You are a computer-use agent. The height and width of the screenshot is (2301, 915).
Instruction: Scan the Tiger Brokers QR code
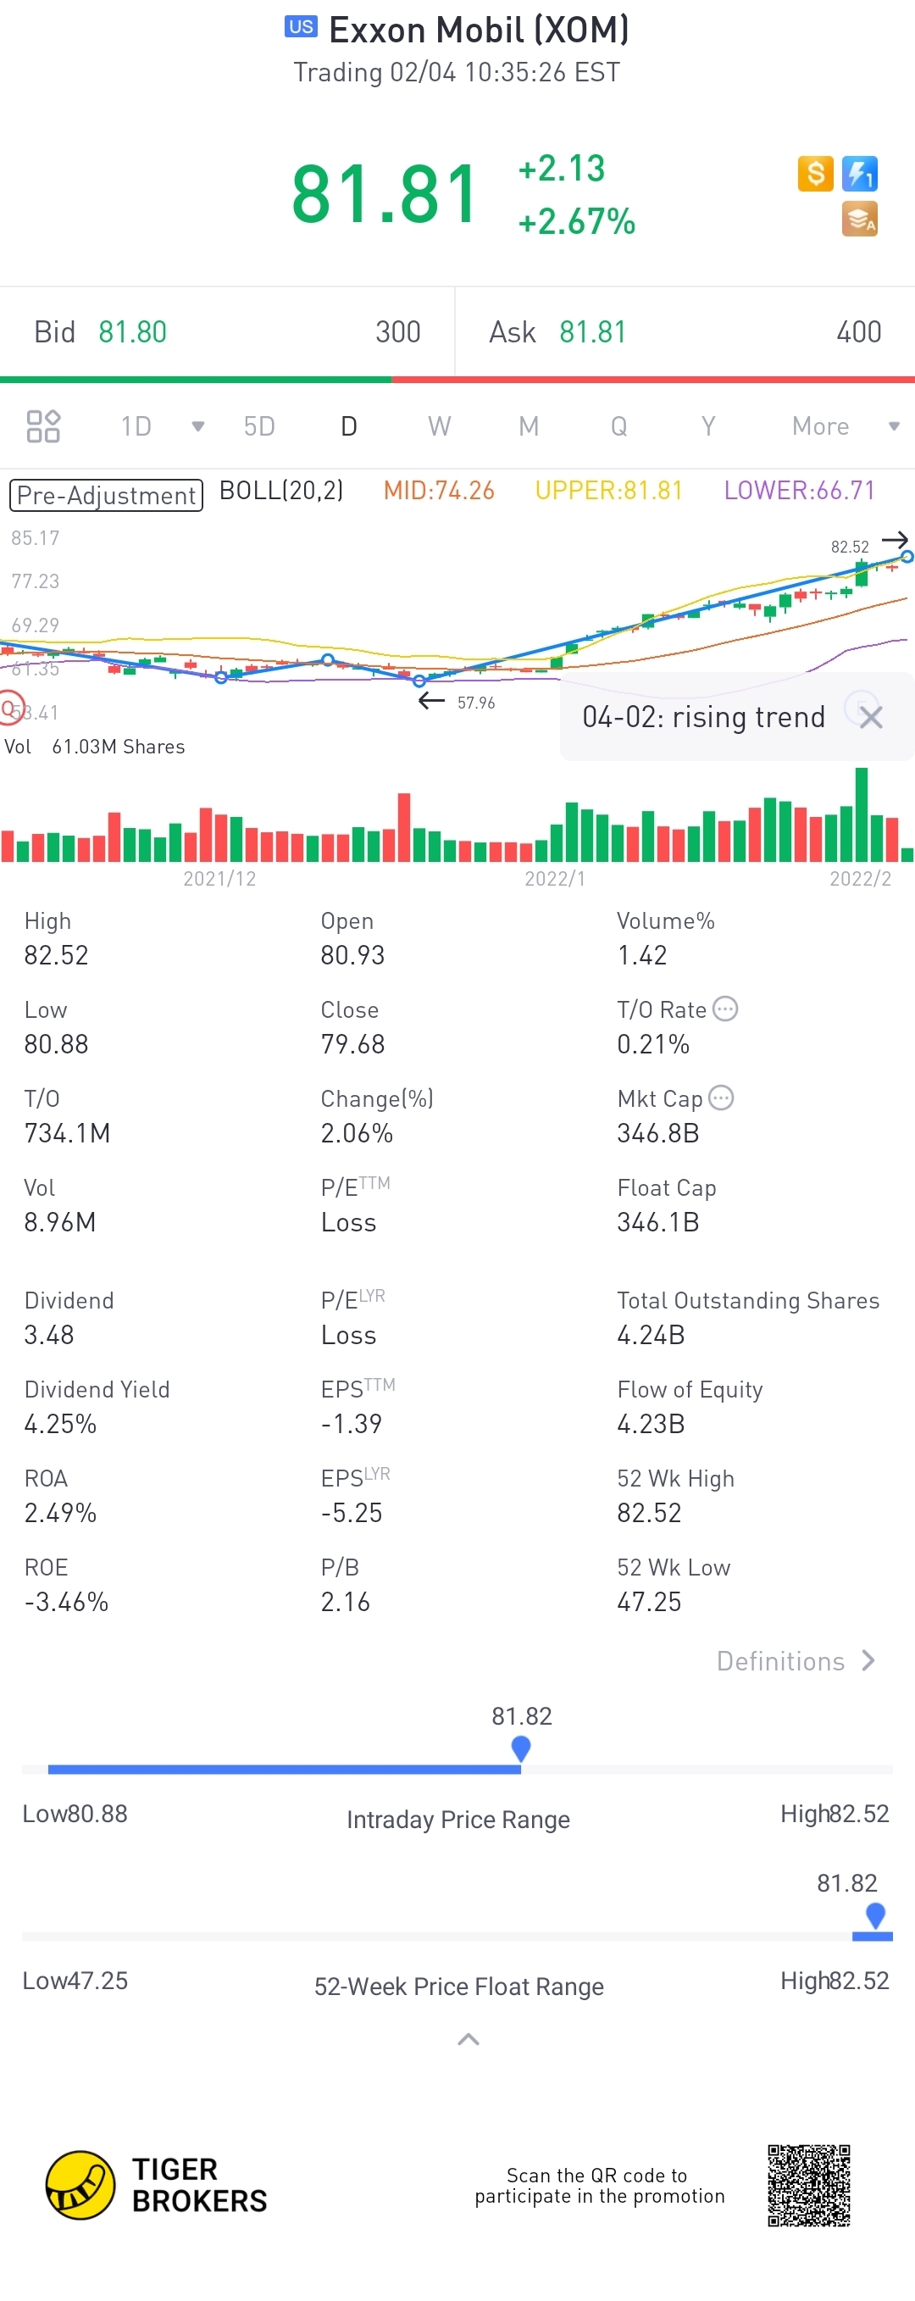coord(809,2185)
